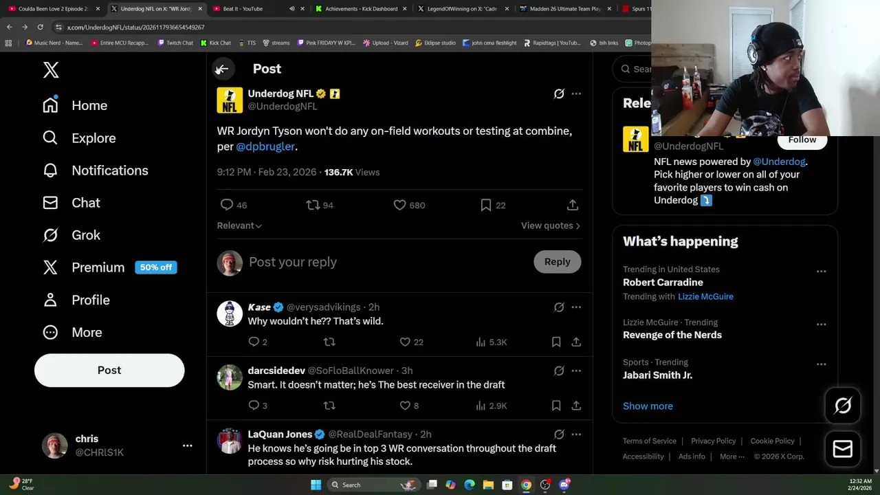Open the floating Grok button
The image size is (880, 495).
coord(843,406)
